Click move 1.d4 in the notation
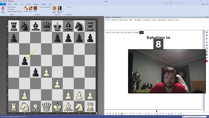This screenshot has width=209, height=118. [107, 32]
